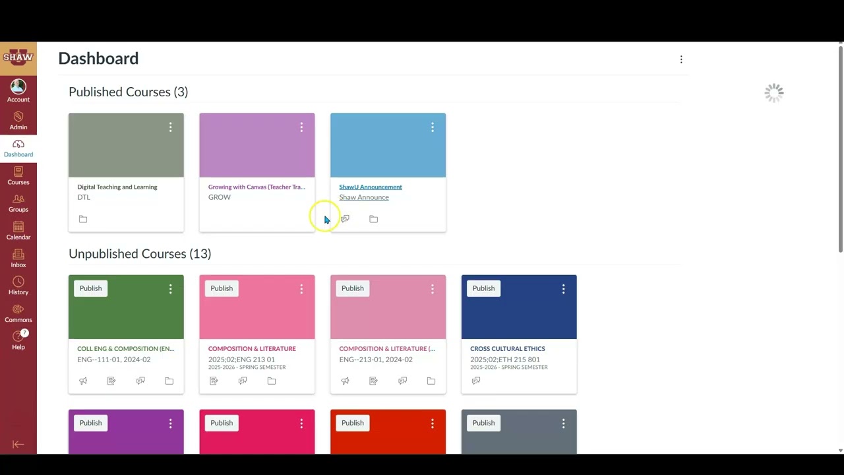Open Announcements for ENG--213-01 course
844x475 pixels.
coord(345,381)
